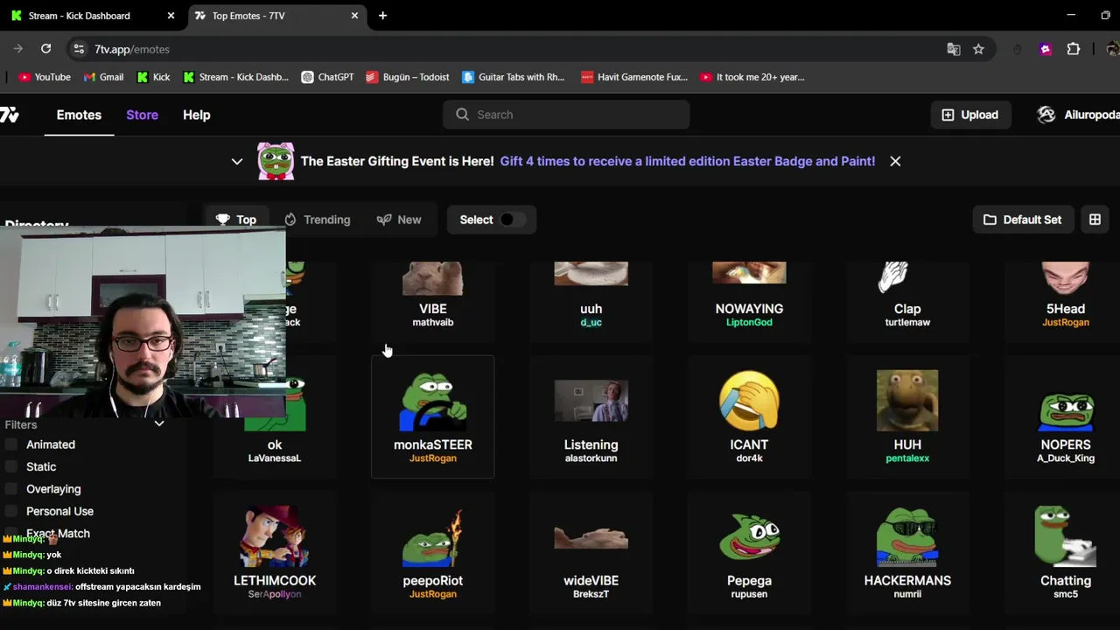Open the Ailuropoda user account menu
Image resolution: width=1120 pixels, height=630 pixels.
tap(1078, 115)
